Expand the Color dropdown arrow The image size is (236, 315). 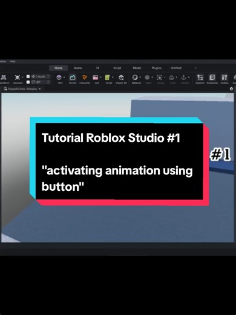coord(152,78)
